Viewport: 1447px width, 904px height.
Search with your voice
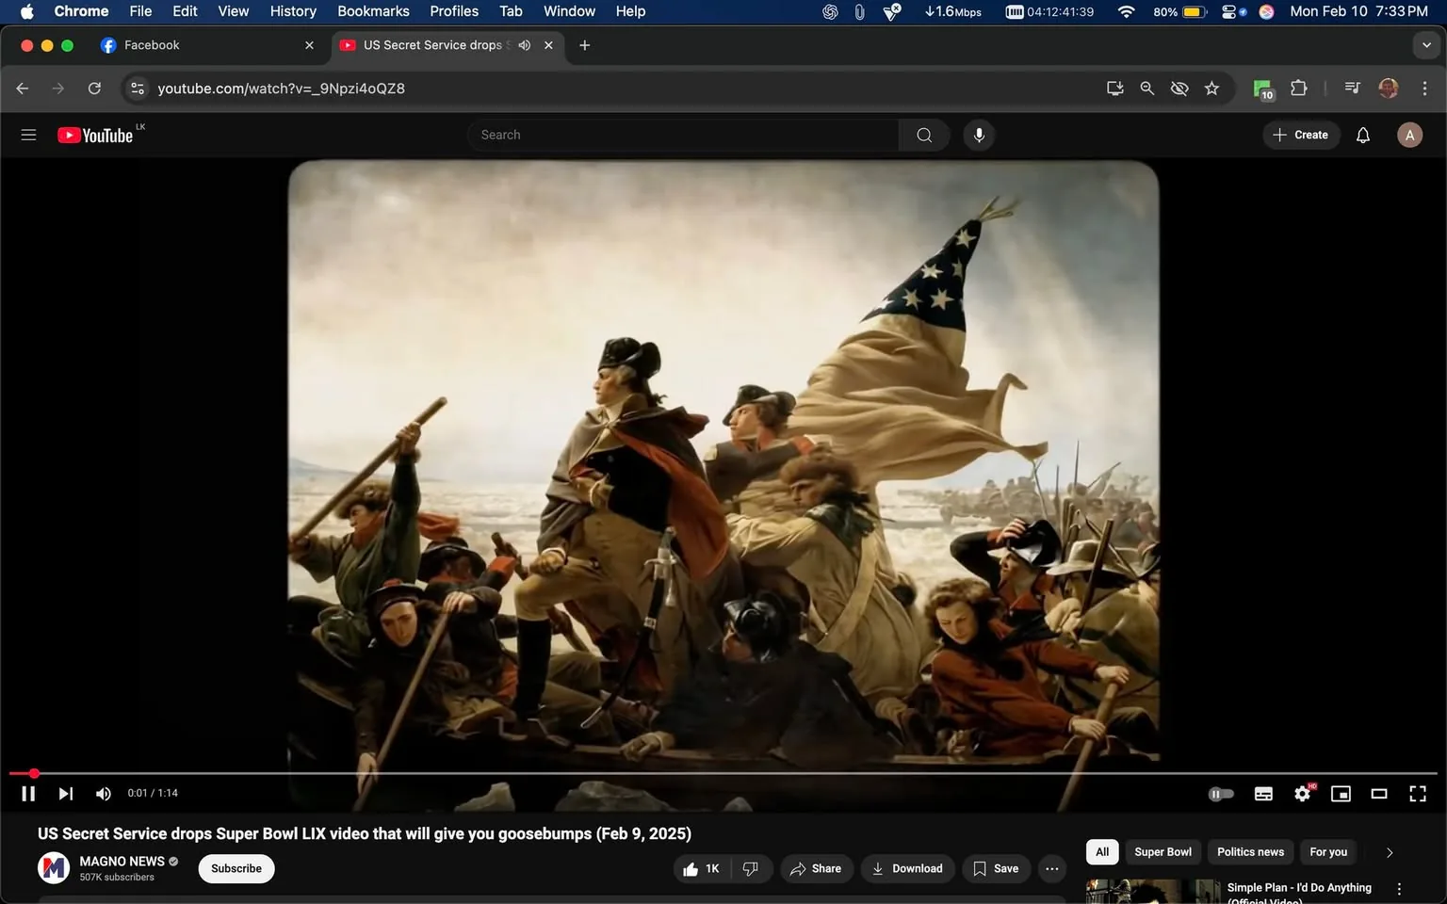pos(979,134)
